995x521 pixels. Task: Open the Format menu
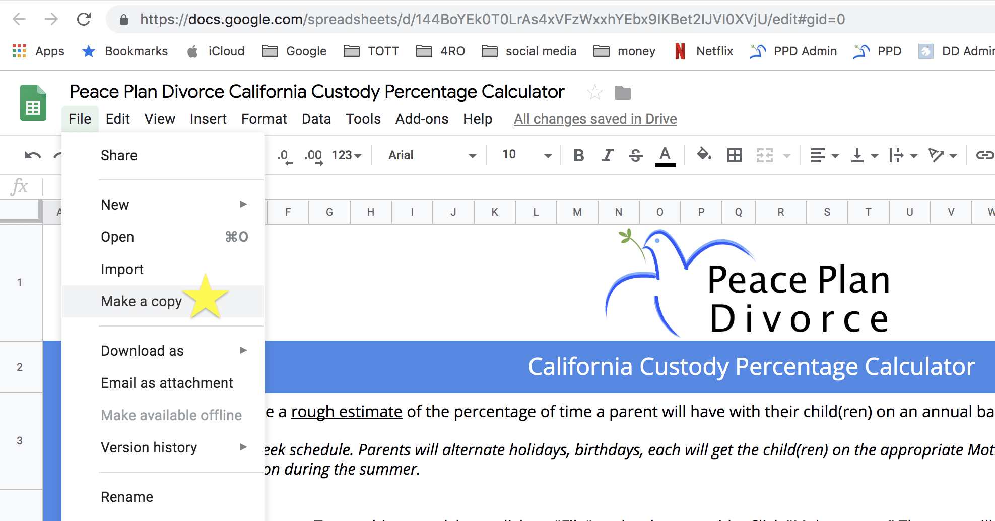click(x=264, y=119)
